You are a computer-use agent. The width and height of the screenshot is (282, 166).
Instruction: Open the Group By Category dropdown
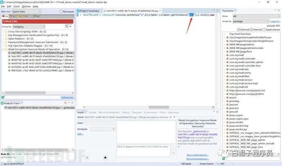point(29,27)
